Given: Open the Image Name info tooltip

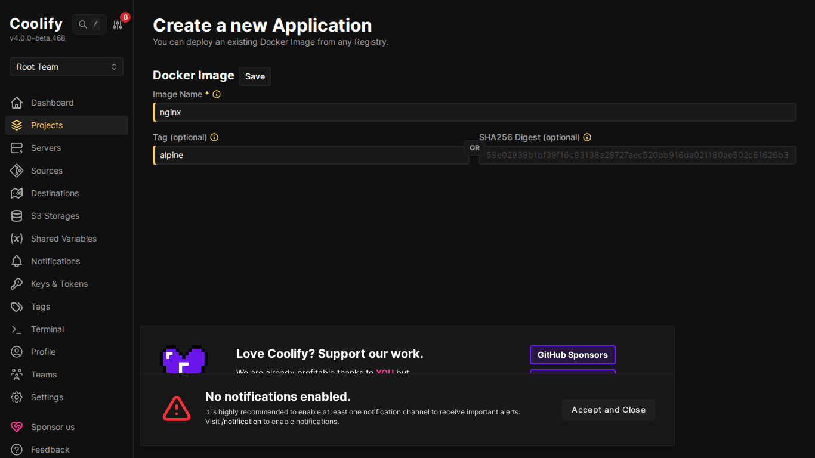Looking at the screenshot, I should (x=216, y=94).
